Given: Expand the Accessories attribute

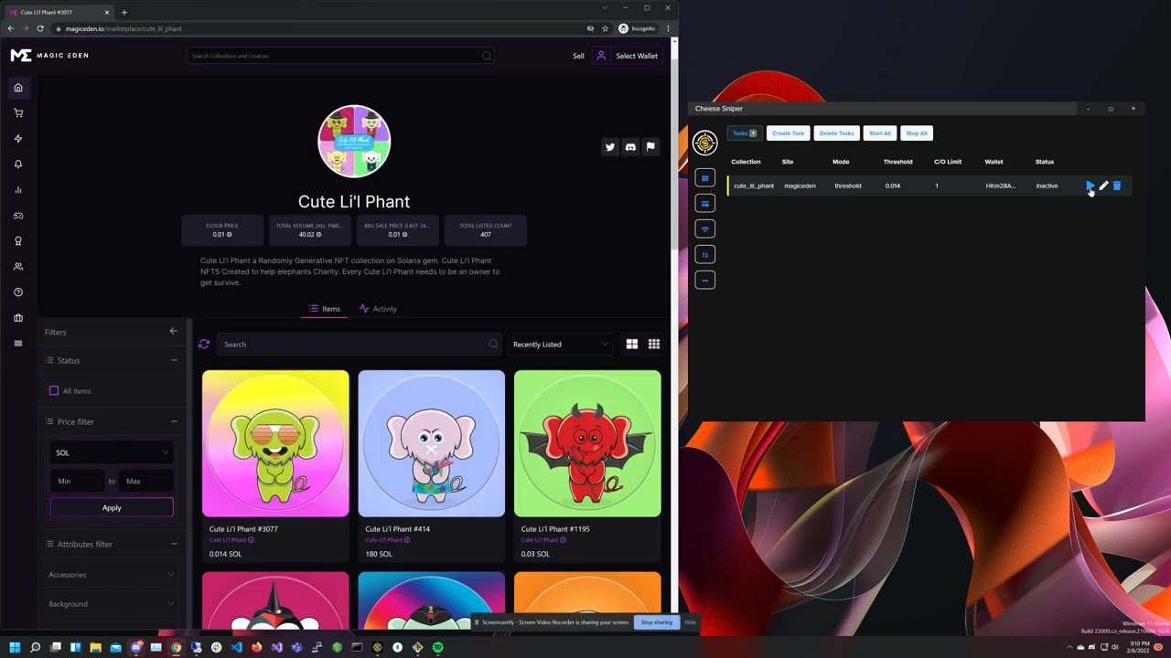Looking at the screenshot, I should (112, 575).
